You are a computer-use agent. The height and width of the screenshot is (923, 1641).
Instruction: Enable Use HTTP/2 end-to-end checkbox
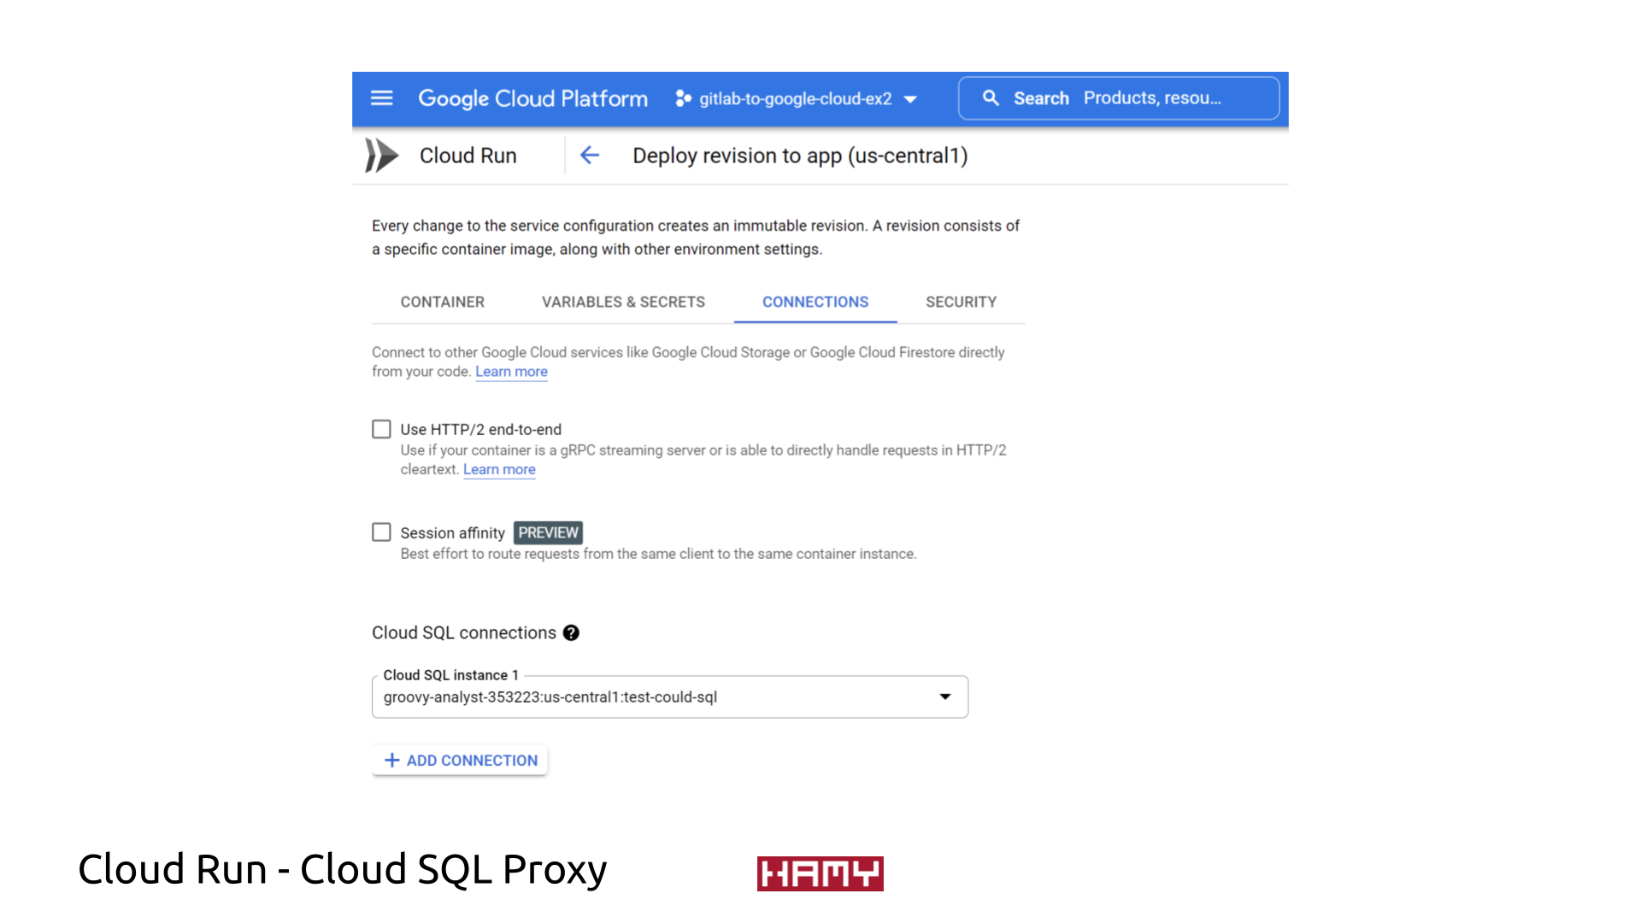pyautogui.click(x=382, y=429)
